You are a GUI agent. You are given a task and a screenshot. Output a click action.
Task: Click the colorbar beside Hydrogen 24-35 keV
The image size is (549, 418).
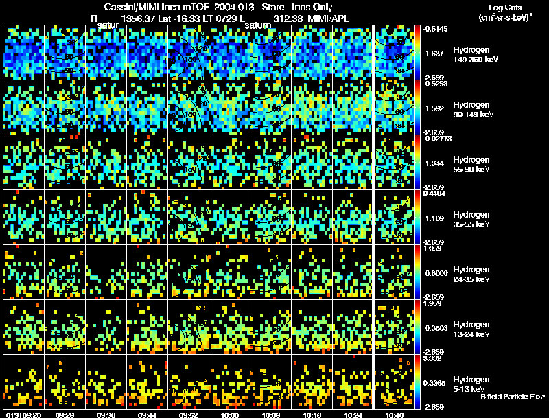pos(417,272)
